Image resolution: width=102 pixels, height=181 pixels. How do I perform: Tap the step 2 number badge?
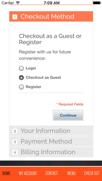point(15,131)
